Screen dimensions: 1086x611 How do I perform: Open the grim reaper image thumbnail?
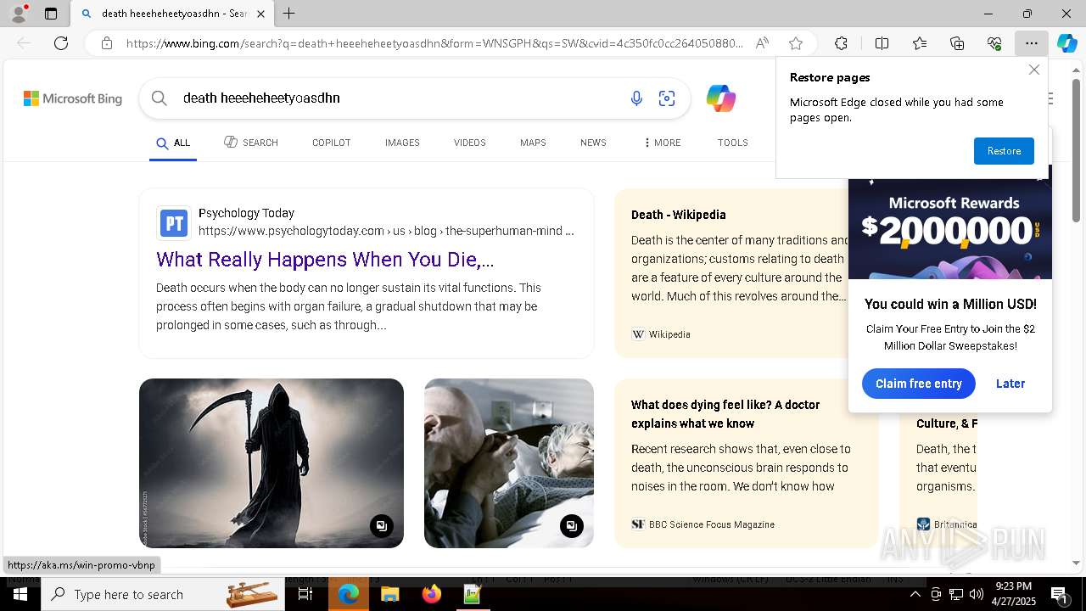(x=271, y=463)
